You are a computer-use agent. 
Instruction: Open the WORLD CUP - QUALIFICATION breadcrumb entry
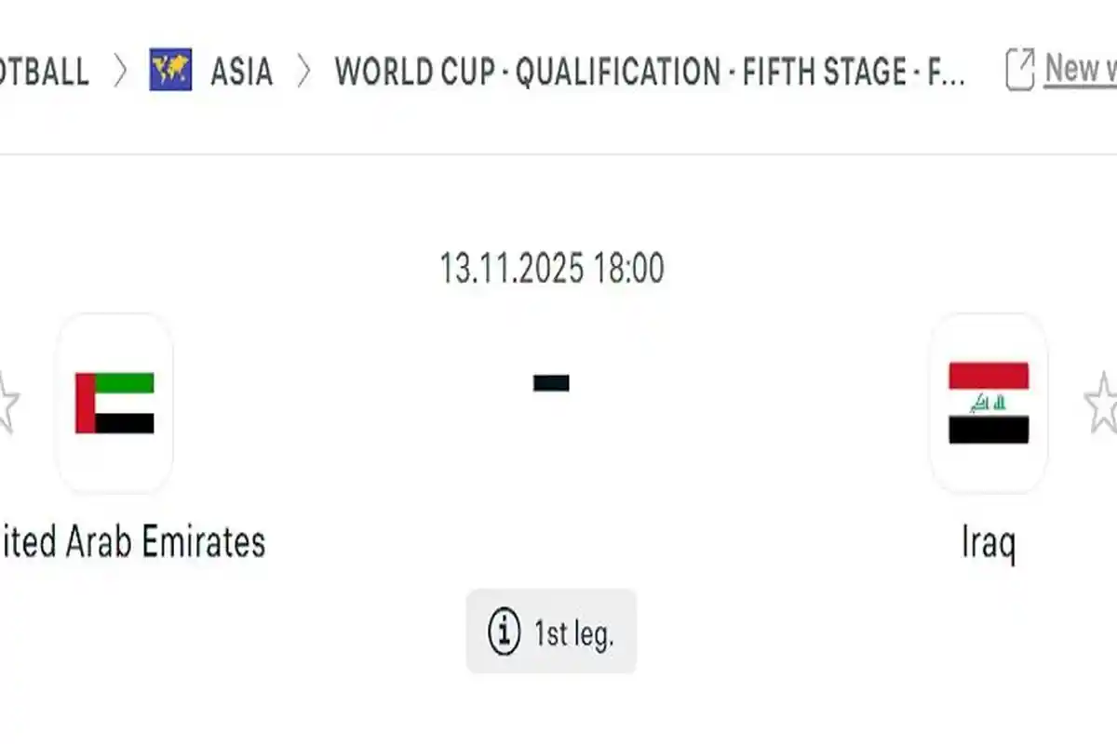pos(652,73)
